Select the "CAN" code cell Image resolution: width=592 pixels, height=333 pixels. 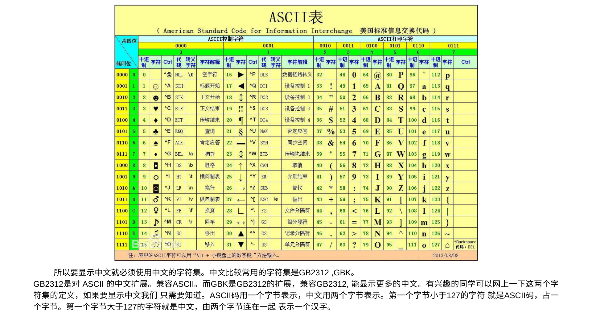264,165
